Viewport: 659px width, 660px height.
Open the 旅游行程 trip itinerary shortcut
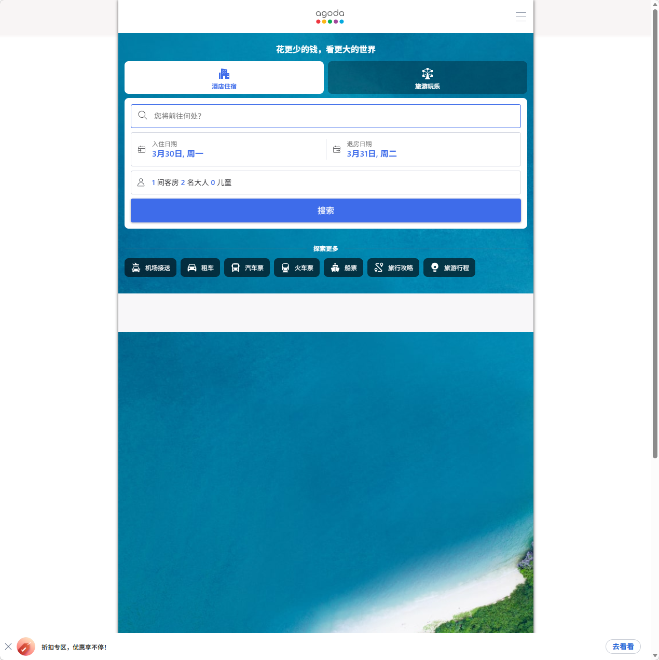449,268
